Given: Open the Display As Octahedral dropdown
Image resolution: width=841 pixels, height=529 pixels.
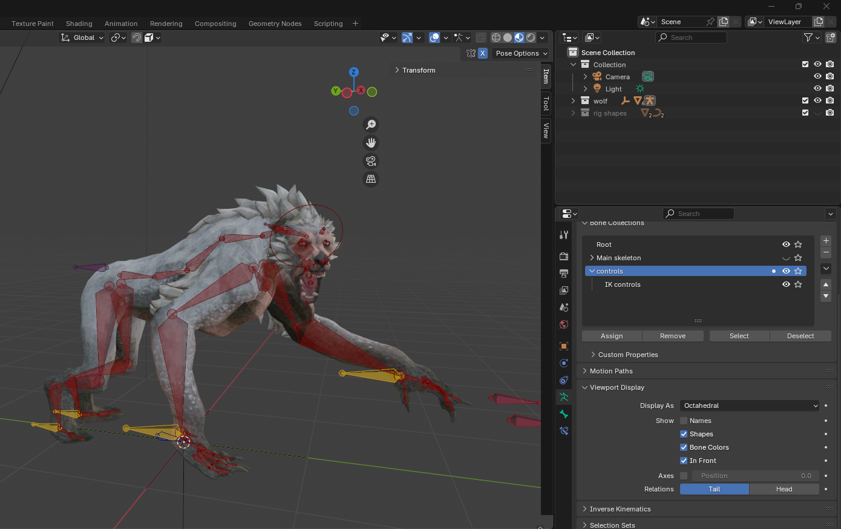Looking at the screenshot, I should [x=750, y=406].
